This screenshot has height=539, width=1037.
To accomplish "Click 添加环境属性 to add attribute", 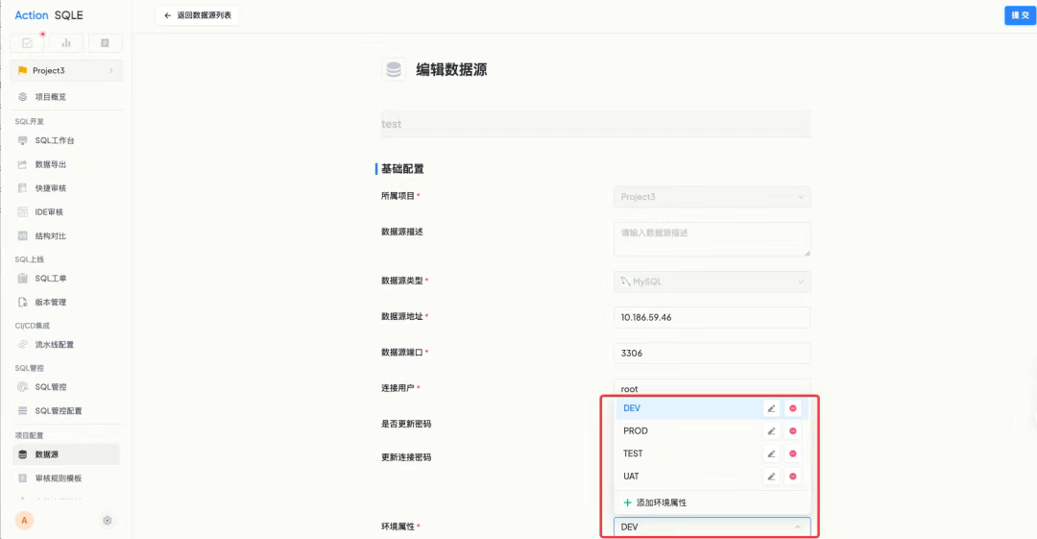I will click(656, 502).
